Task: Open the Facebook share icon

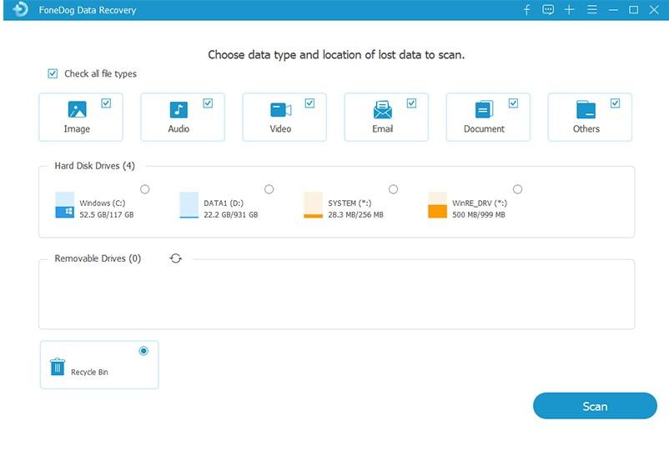Action: pyautogui.click(x=527, y=9)
